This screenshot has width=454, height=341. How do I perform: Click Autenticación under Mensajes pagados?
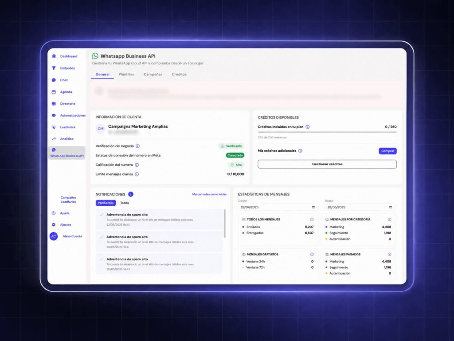[340, 273]
